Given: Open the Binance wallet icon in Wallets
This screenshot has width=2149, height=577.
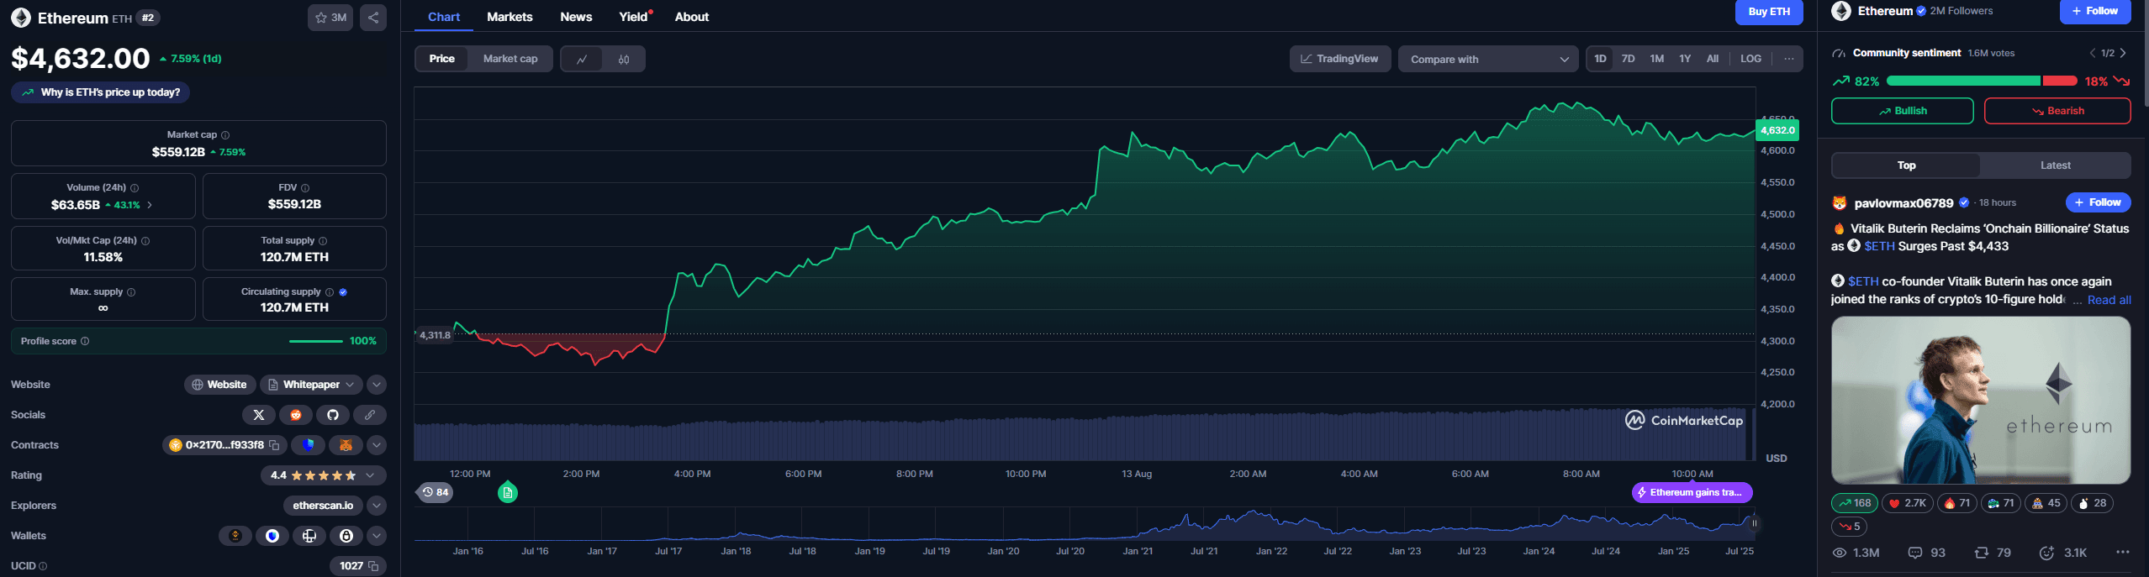Looking at the screenshot, I should click(x=235, y=536).
